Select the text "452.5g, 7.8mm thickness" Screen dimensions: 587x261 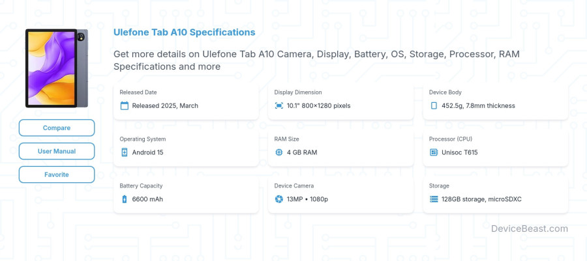[x=478, y=105]
